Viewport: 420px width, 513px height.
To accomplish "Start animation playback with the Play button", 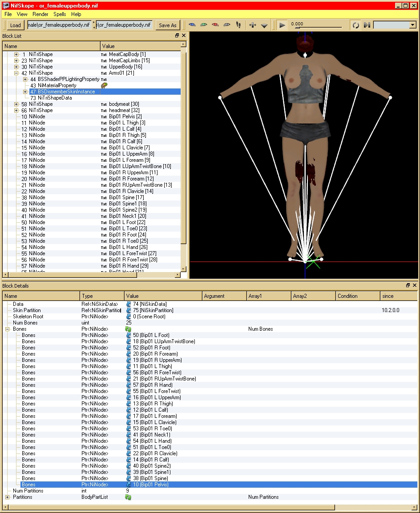I will [x=282, y=25].
